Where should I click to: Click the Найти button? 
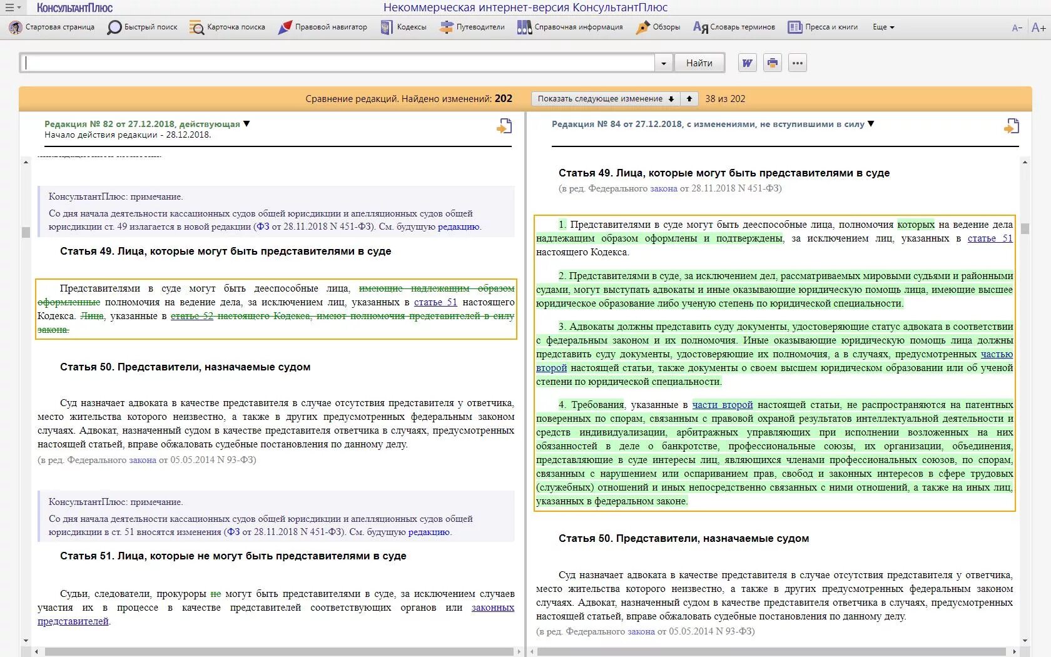(699, 63)
